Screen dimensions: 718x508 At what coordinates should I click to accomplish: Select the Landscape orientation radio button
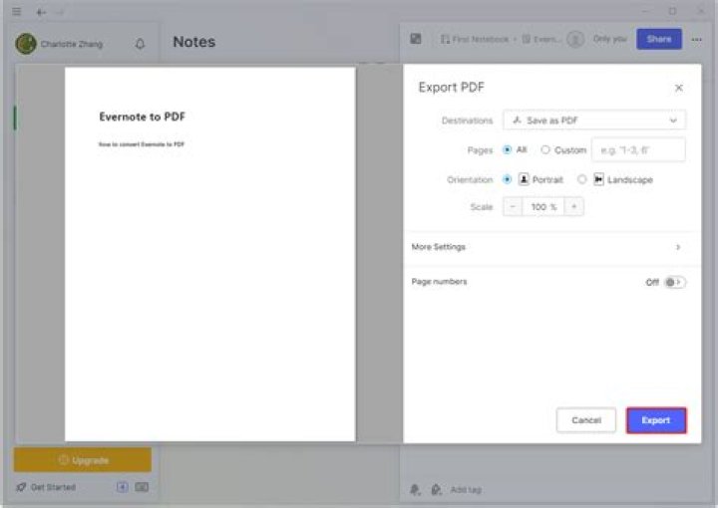point(581,179)
